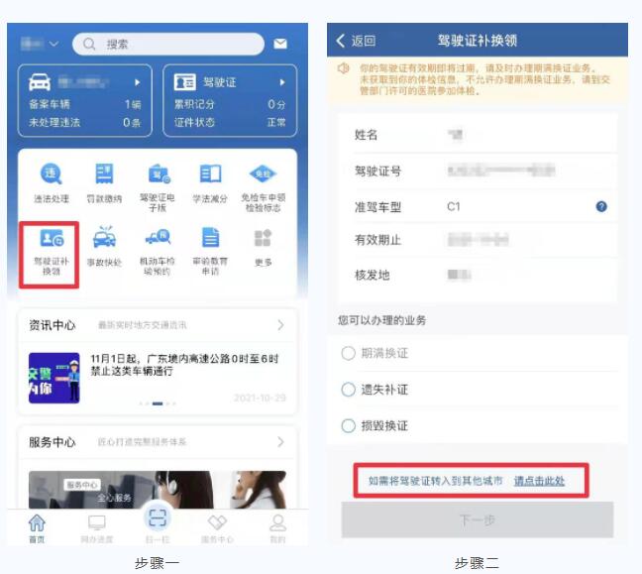Select the 损毁换证 radio option
Image resolution: width=642 pixels, height=574 pixels.
click(348, 426)
